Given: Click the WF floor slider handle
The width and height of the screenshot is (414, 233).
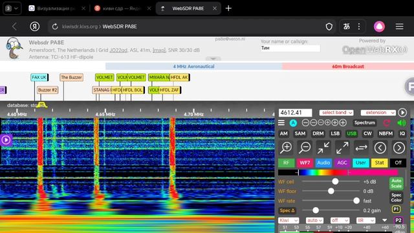Looking at the screenshot, I should [x=331, y=191].
